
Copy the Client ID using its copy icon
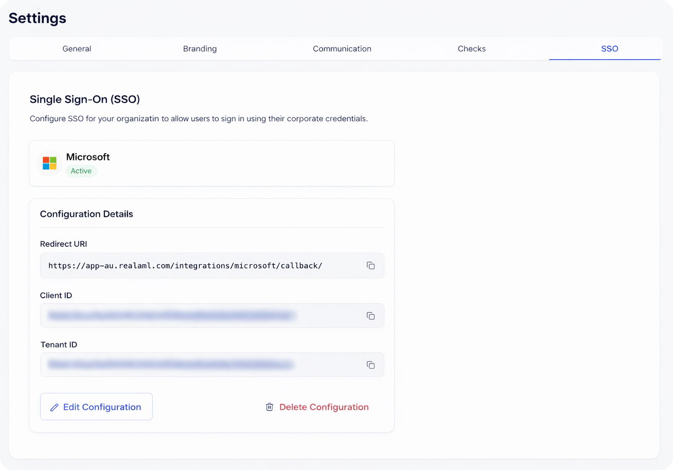coord(370,316)
